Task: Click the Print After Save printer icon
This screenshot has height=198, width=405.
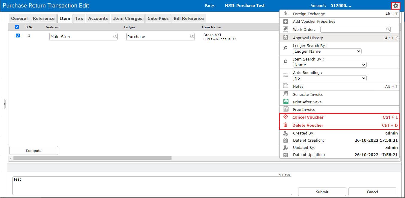Action: 286,102
